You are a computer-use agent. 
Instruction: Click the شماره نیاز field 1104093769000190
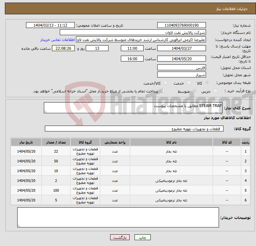pyautogui.click(x=181, y=25)
